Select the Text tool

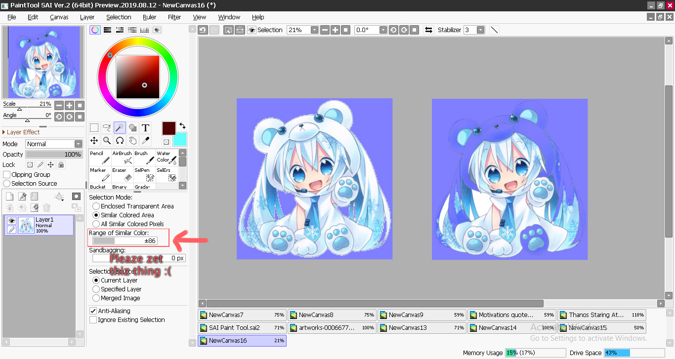click(145, 128)
